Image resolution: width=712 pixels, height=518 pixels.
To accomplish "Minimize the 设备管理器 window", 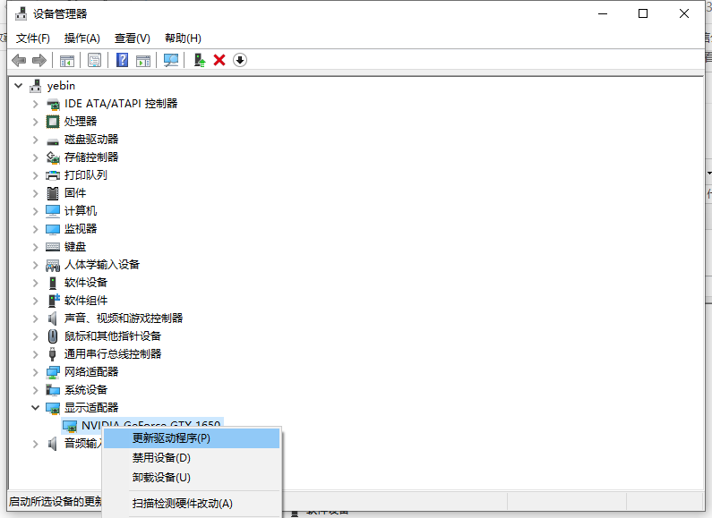I will click(603, 13).
